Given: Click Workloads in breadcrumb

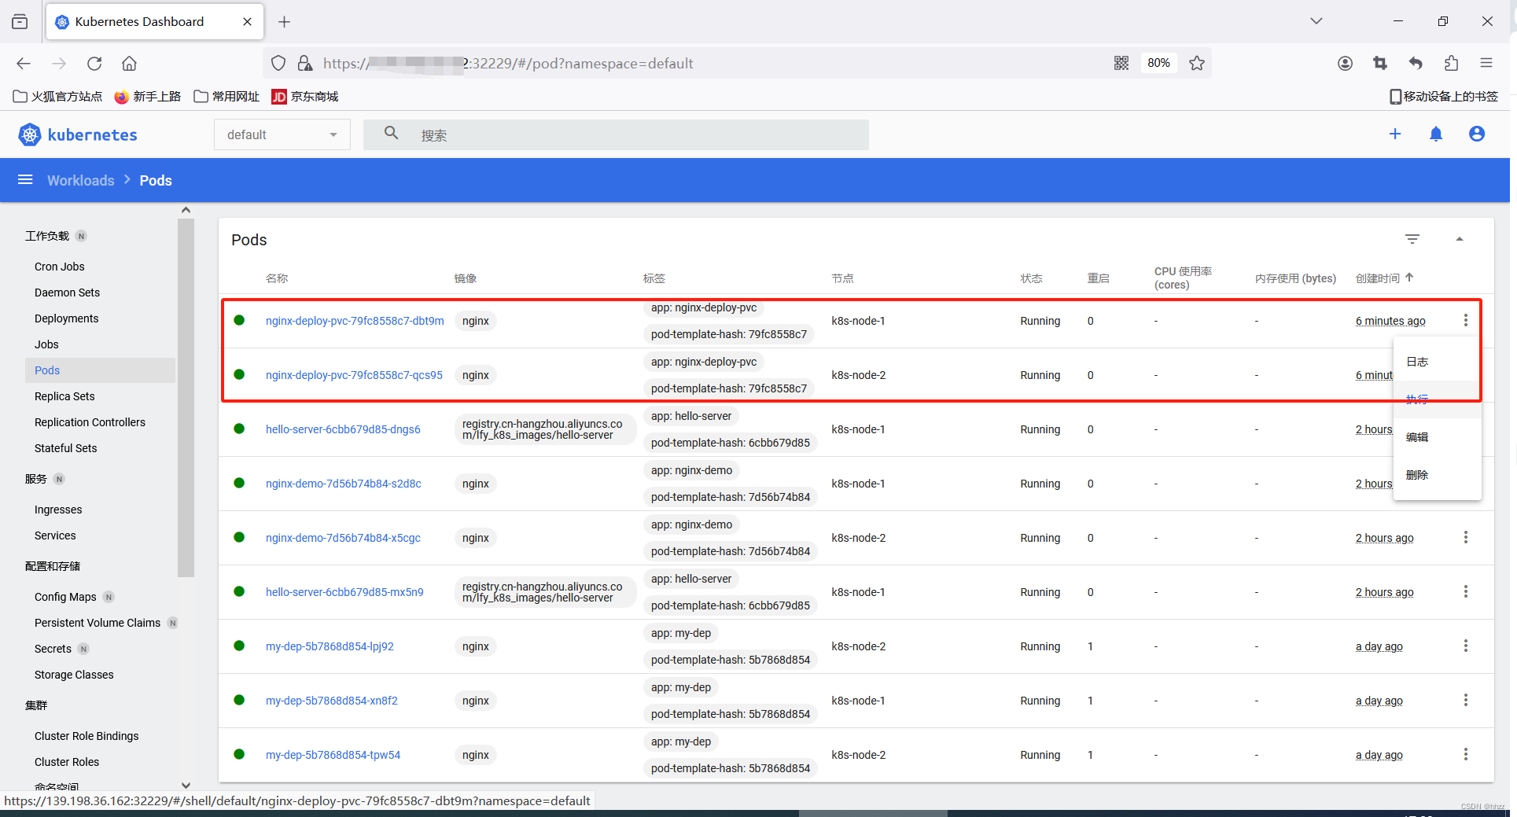Looking at the screenshot, I should click(81, 180).
